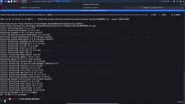This screenshot has width=185, height=104.
Task: Click the 'Installing alpine-baselayout' line
Action: click(25, 35)
